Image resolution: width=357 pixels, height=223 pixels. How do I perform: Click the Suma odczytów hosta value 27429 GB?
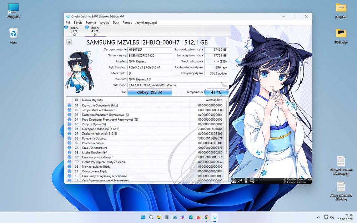[216, 49]
